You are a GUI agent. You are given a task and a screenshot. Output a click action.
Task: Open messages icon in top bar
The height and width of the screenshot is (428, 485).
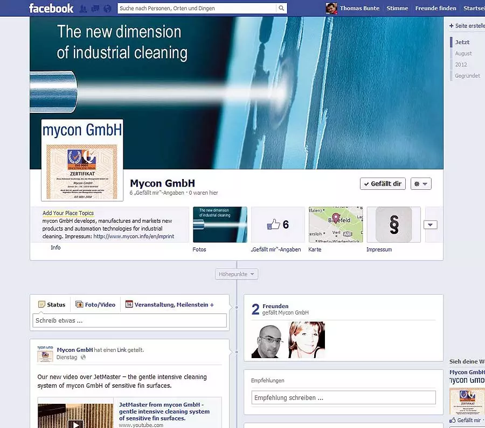coord(95,9)
